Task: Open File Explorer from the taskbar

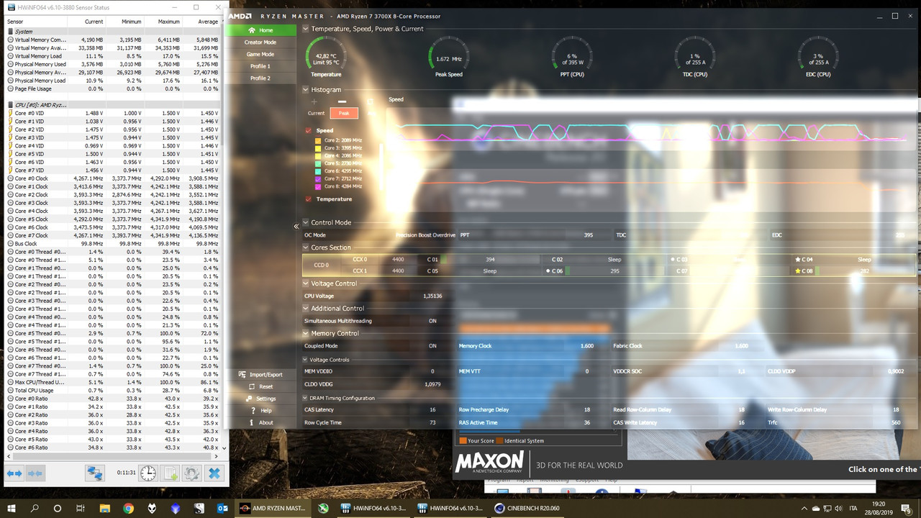Action: pos(104,508)
